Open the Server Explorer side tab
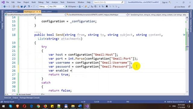193x109 pixels. [2, 16]
